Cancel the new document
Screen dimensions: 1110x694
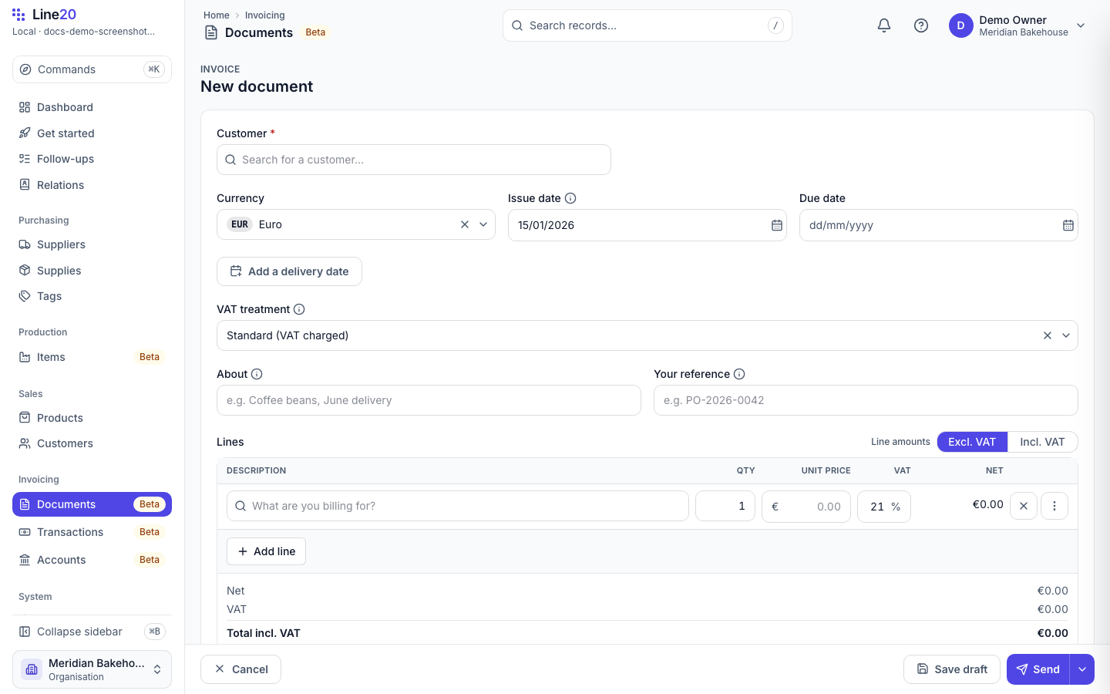tap(240, 669)
